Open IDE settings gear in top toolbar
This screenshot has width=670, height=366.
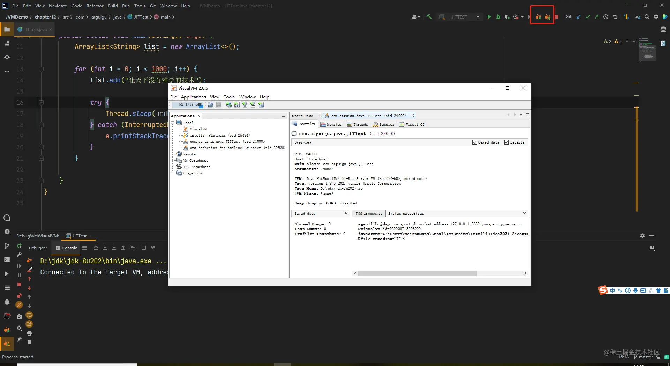(x=656, y=17)
